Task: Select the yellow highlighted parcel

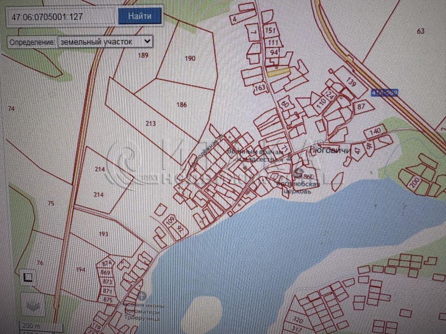Action: 278,72
